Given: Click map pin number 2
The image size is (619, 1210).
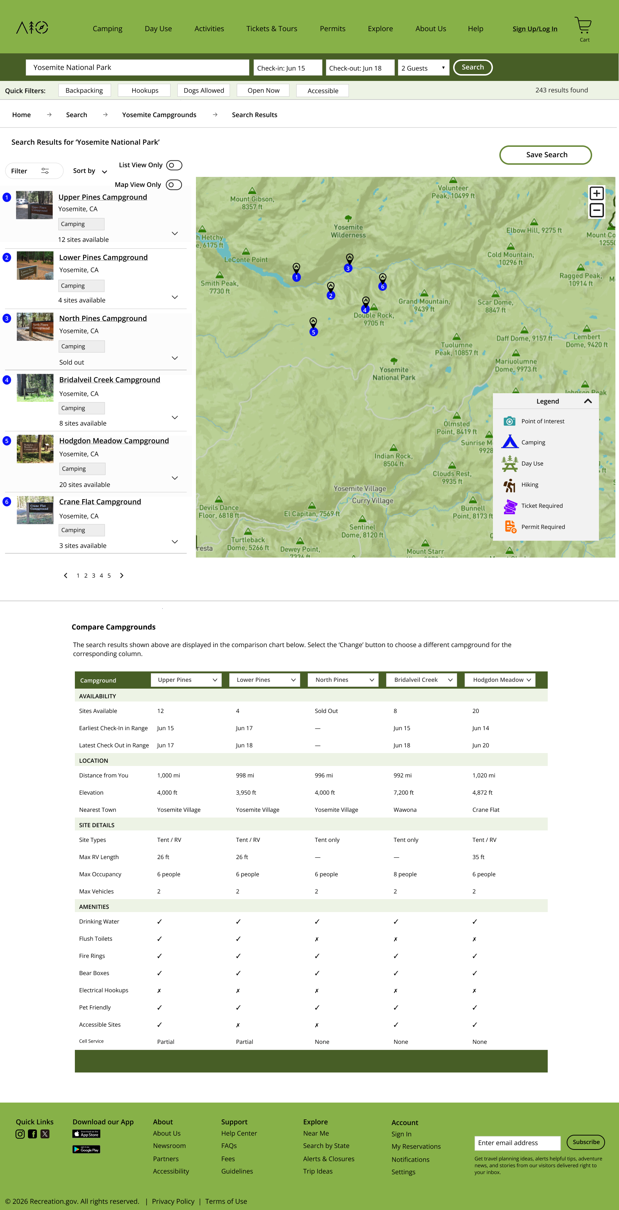Looking at the screenshot, I should pos(331,291).
